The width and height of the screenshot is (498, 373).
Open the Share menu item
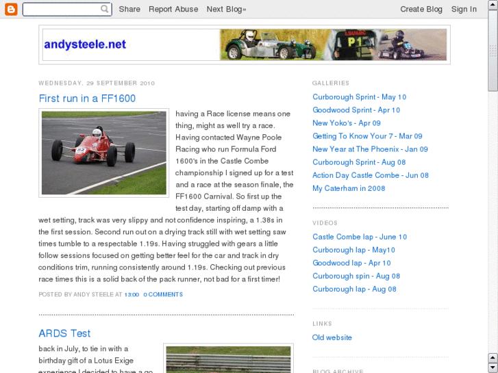pyautogui.click(x=129, y=9)
